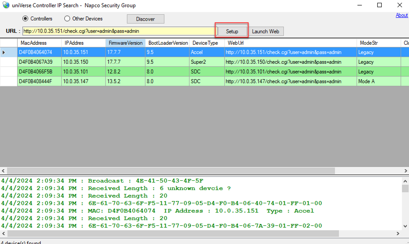
Task: Click the device grid horizontal scrollbar
Action: coord(171,171)
